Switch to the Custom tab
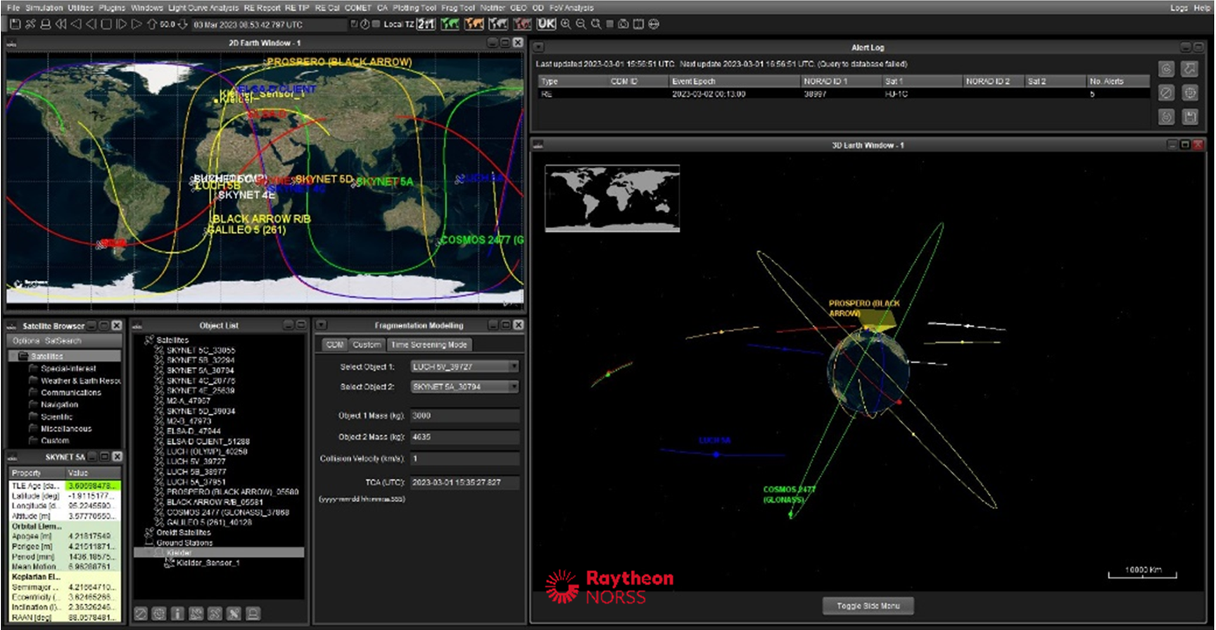 [x=367, y=345]
